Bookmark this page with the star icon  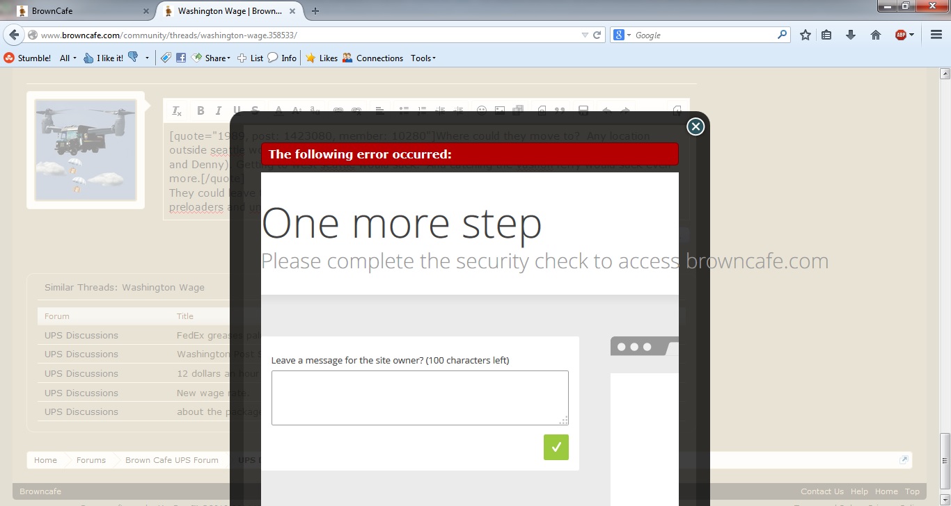pos(805,35)
